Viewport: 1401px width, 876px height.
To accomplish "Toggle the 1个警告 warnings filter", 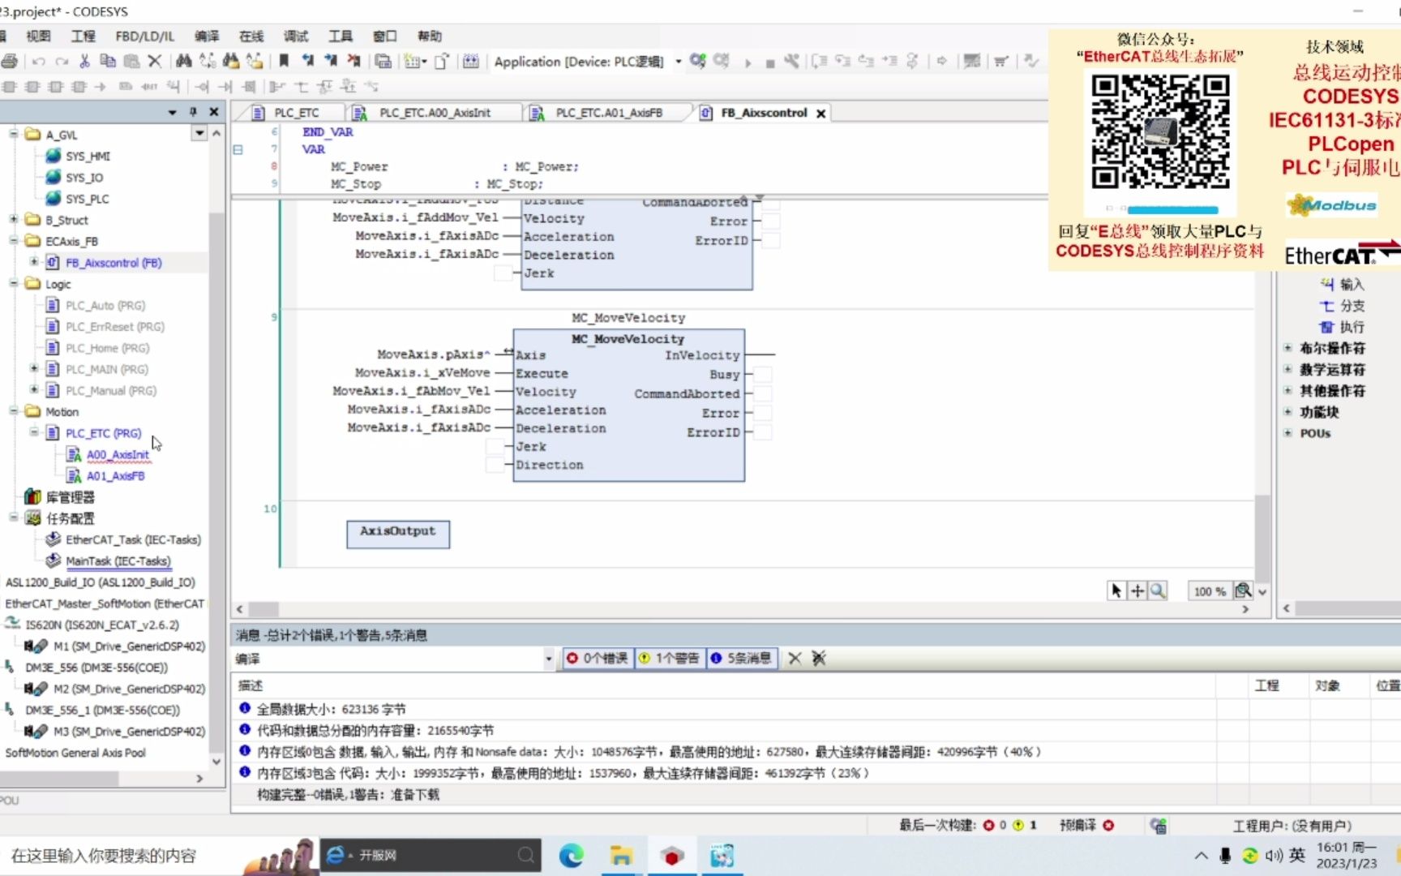I will pyautogui.click(x=670, y=659).
